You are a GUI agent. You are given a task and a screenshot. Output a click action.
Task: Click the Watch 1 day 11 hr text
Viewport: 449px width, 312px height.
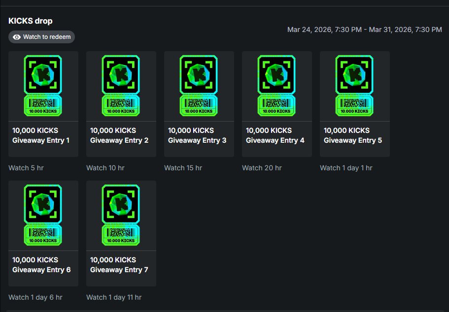(x=114, y=297)
